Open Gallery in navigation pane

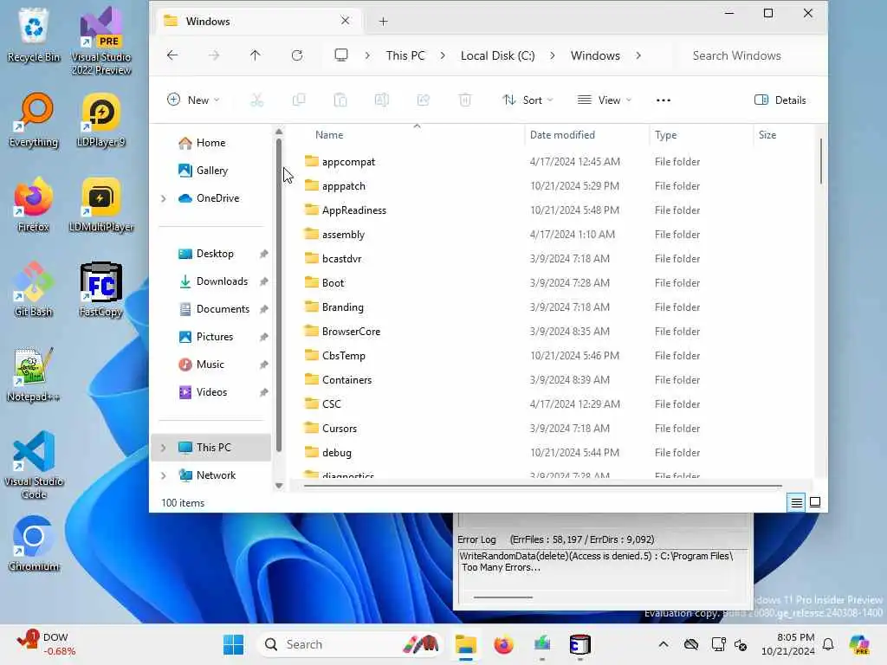coord(212,171)
